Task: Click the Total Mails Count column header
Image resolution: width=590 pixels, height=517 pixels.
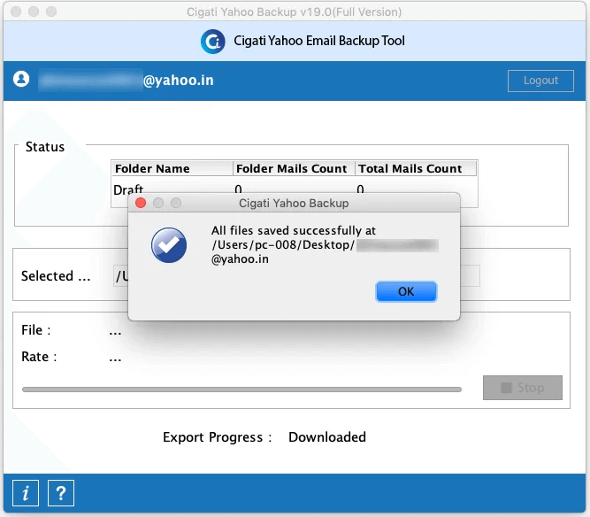Action: 416,168
